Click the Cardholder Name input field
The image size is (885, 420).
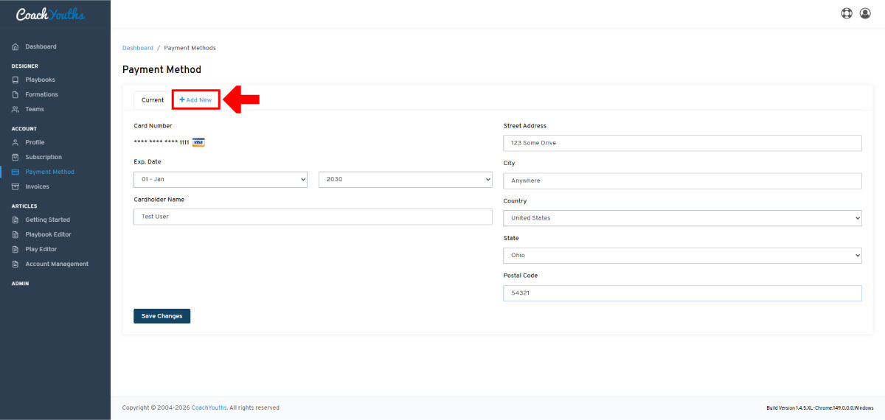click(x=313, y=217)
